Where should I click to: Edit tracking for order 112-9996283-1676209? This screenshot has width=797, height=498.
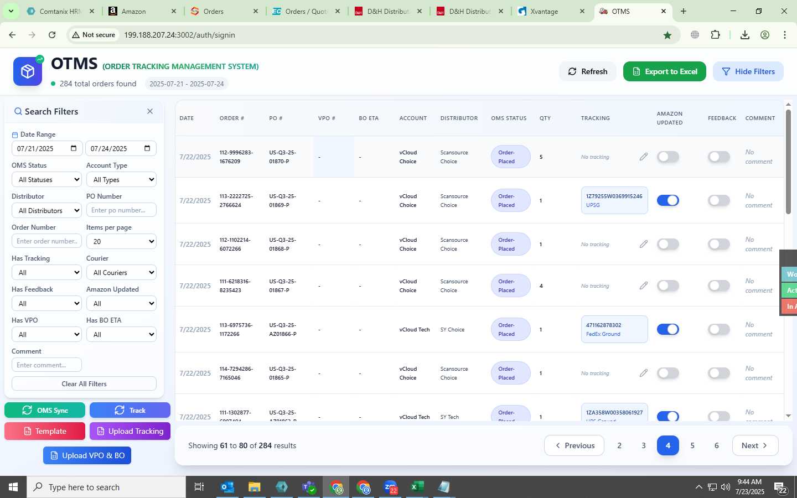point(644,157)
